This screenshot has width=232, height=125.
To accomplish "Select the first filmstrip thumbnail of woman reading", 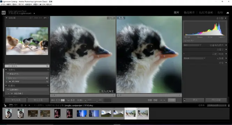I will [9, 114].
